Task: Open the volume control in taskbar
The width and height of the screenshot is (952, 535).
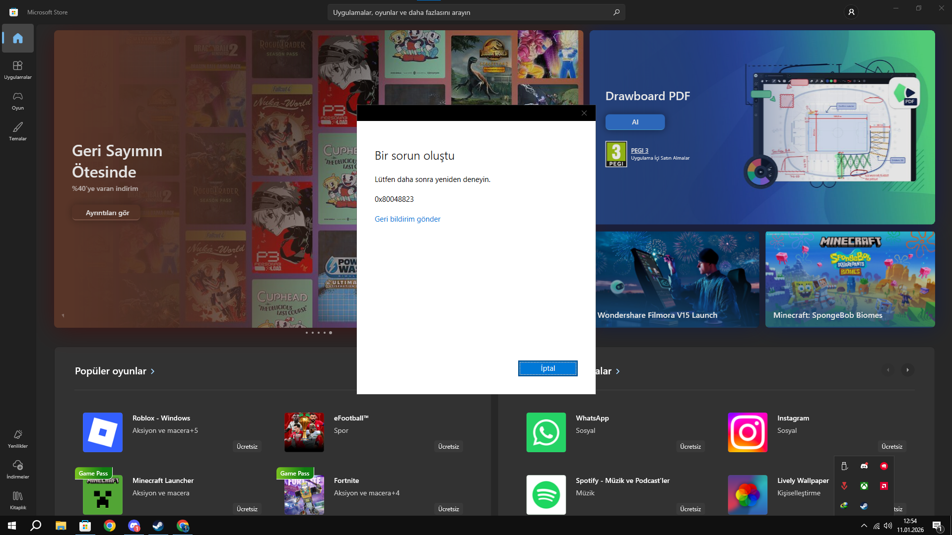Action: coord(888,526)
